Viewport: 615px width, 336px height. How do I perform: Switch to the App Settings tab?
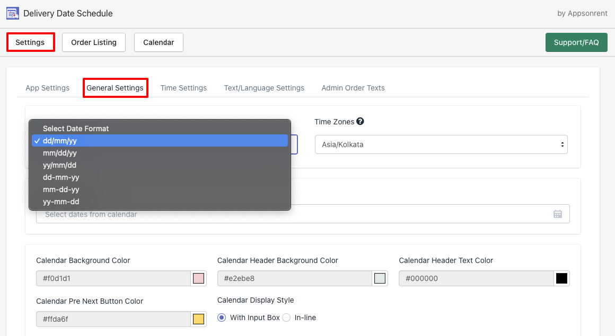(48, 88)
